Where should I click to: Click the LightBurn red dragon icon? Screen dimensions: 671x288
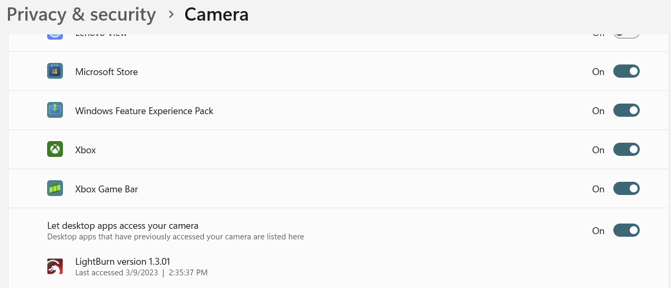coord(55,267)
